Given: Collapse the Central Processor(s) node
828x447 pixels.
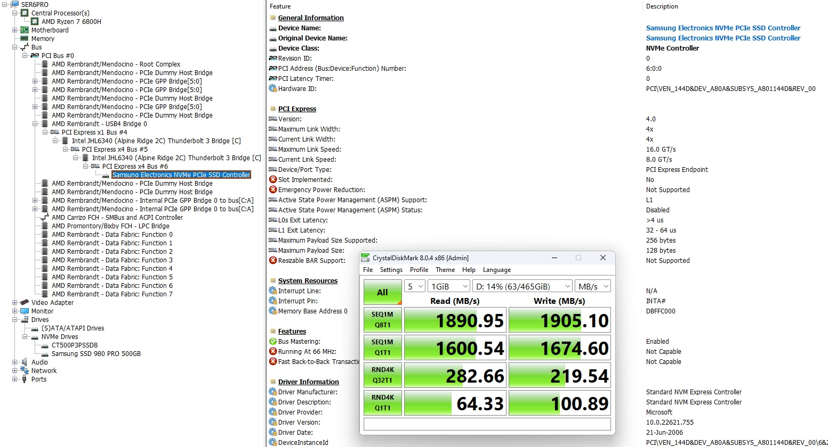Looking at the screenshot, I should 15,13.
